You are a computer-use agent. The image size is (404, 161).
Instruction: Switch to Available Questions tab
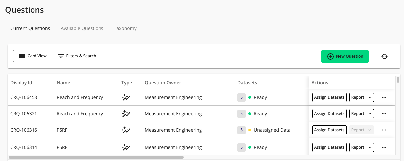point(82,28)
